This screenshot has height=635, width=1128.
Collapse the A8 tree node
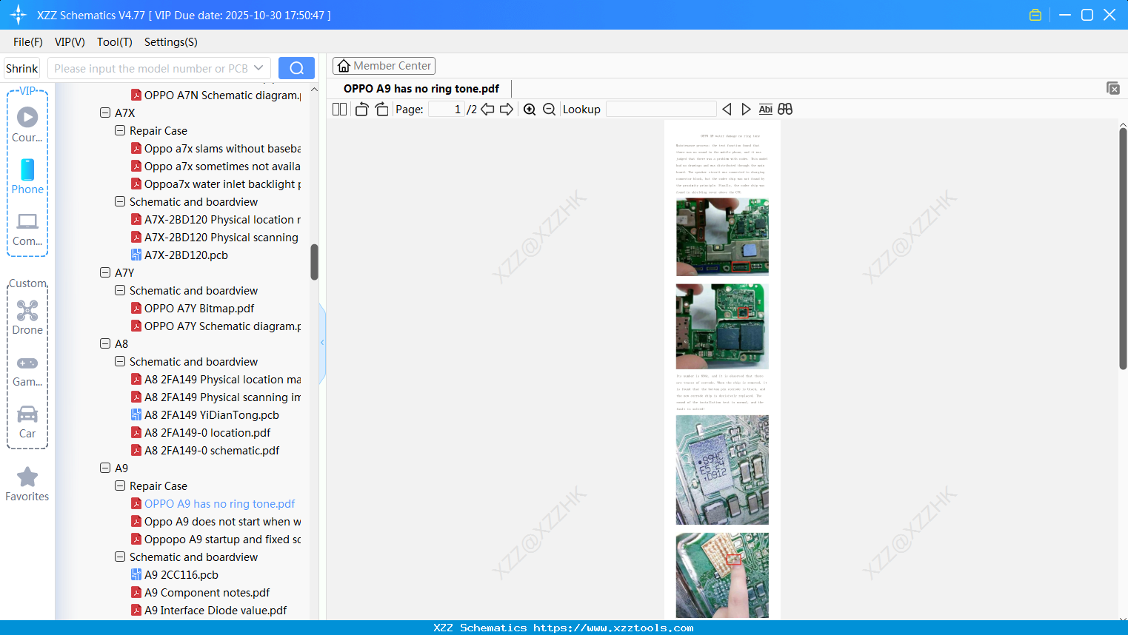click(x=105, y=344)
